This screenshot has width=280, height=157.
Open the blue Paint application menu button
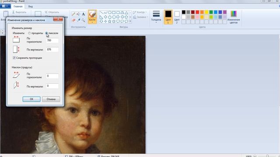tap(5, 6)
